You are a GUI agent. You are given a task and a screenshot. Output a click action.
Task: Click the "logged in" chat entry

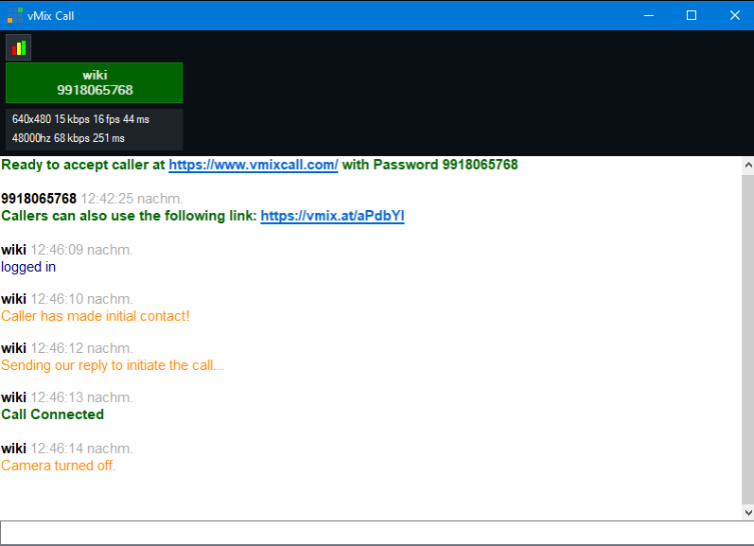pyautogui.click(x=28, y=267)
